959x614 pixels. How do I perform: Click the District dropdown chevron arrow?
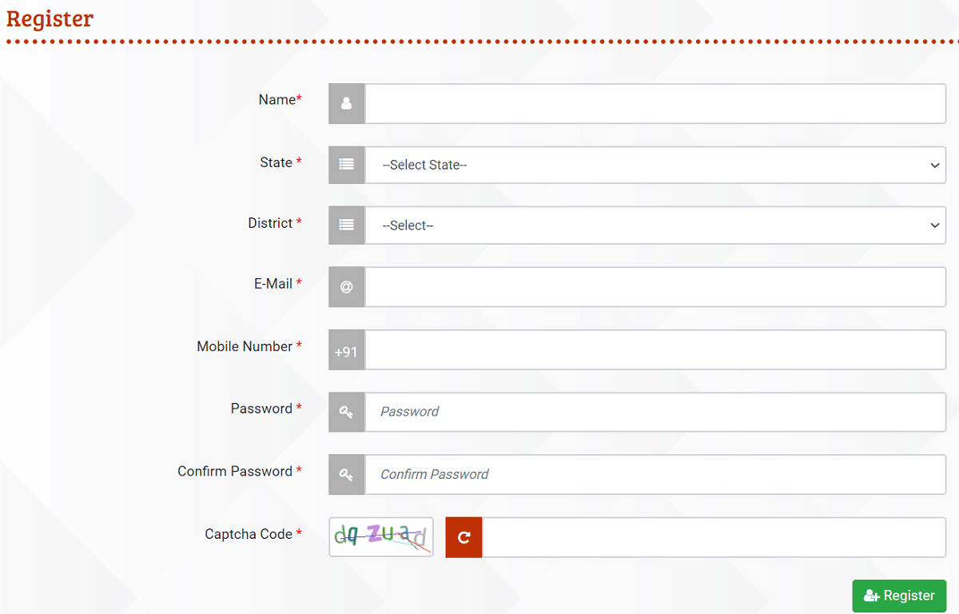point(935,226)
